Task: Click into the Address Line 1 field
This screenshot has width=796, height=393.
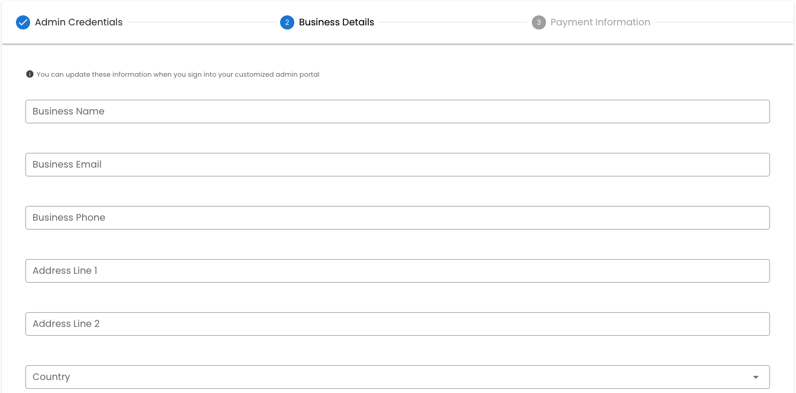Action: pos(397,271)
